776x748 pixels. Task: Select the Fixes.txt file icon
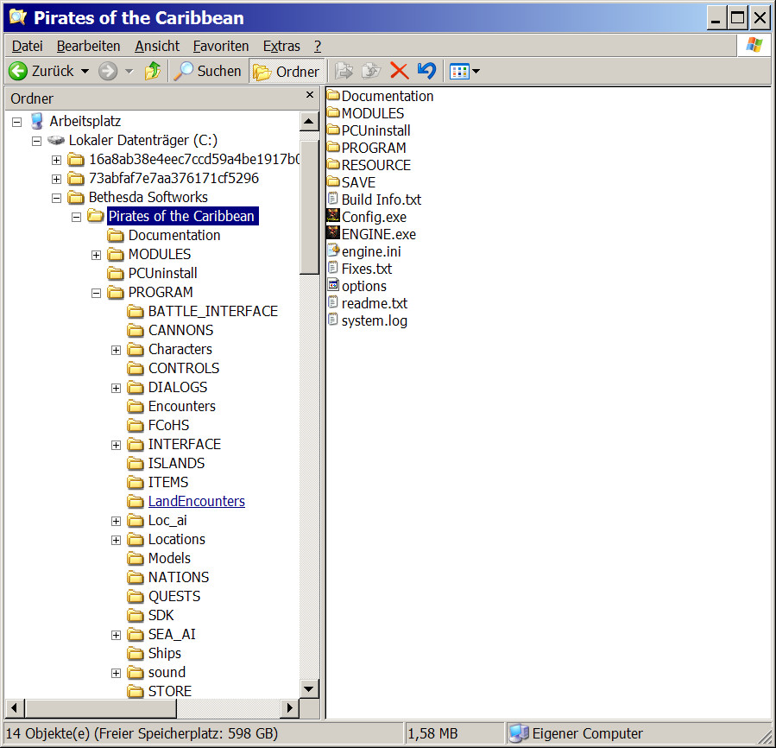point(333,268)
